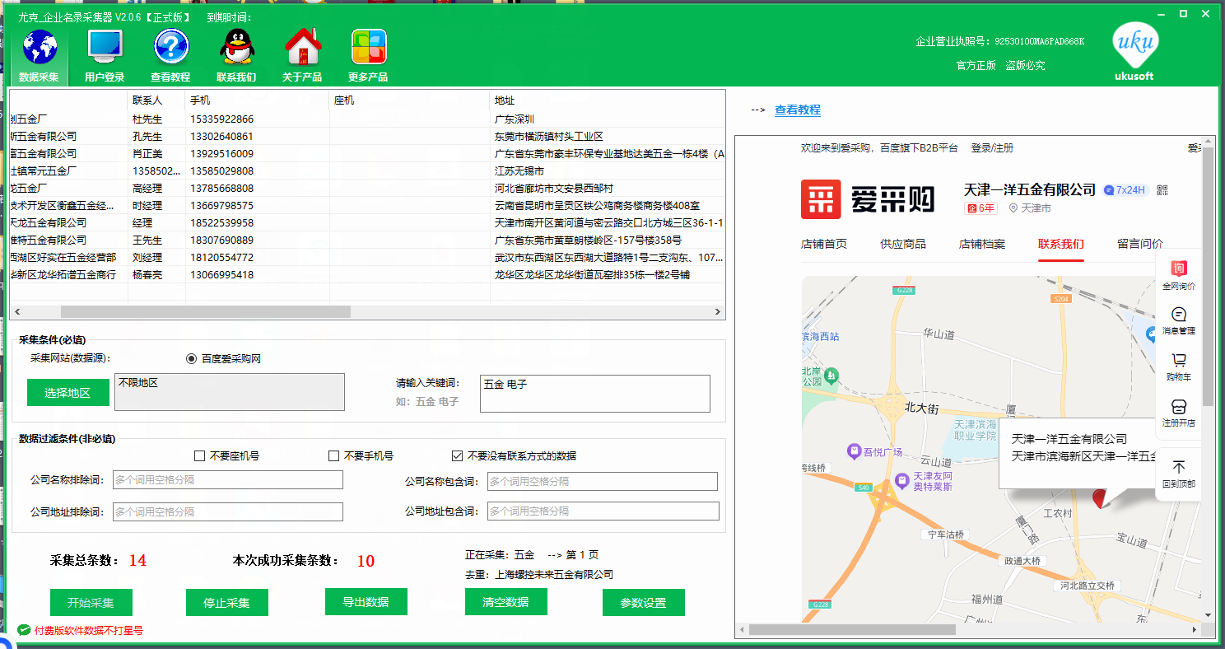Viewport: 1225px width, 649px height.
Task: Click the QQ penguin 联系我们 icon
Action: [x=236, y=48]
